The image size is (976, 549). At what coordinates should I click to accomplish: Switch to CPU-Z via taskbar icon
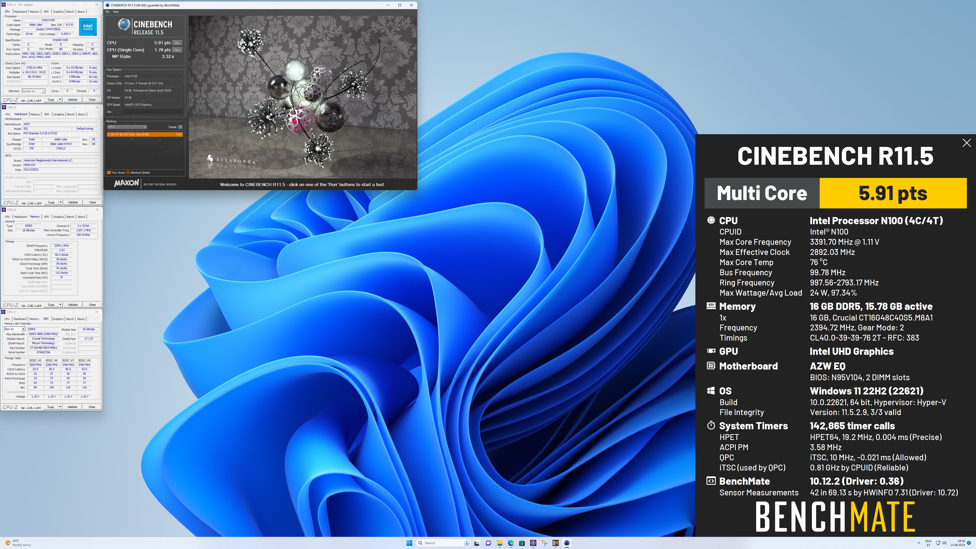(533, 543)
